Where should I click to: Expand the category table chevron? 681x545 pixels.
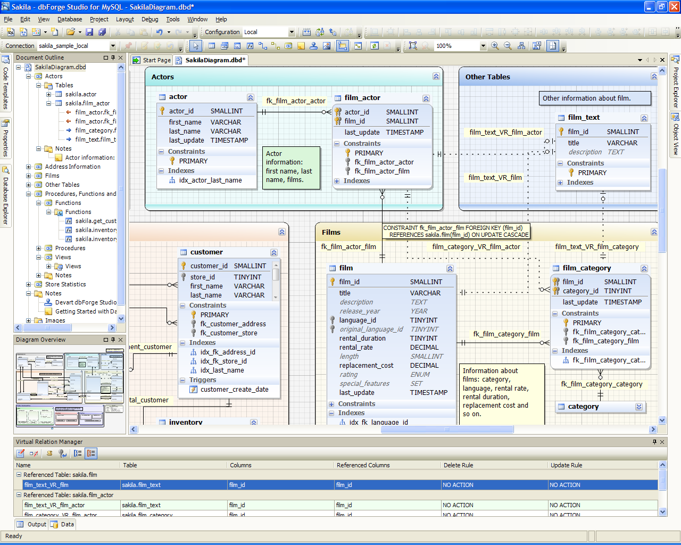(x=639, y=407)
